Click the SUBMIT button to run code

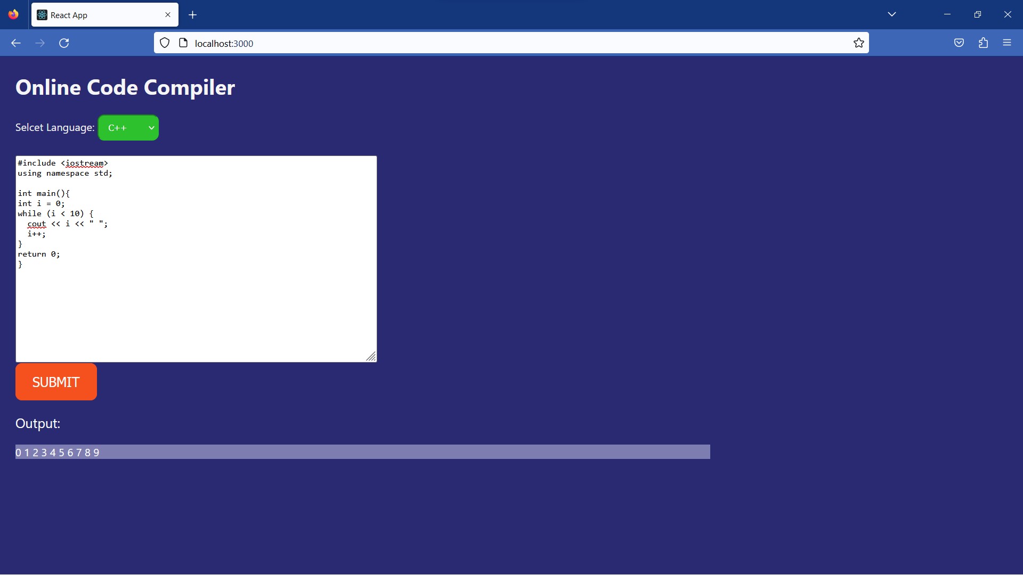pos(55,382)
